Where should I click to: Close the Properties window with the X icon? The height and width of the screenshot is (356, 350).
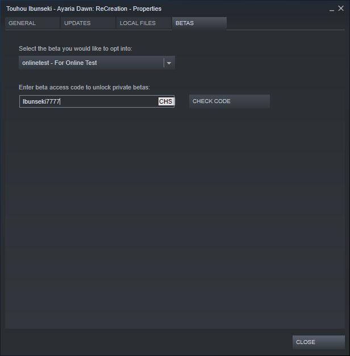point(341,9)
